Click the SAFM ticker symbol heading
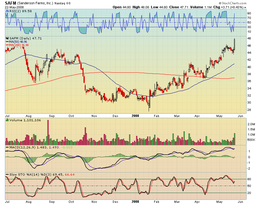This screenshot has height=204, width=260. click(10, 3)
